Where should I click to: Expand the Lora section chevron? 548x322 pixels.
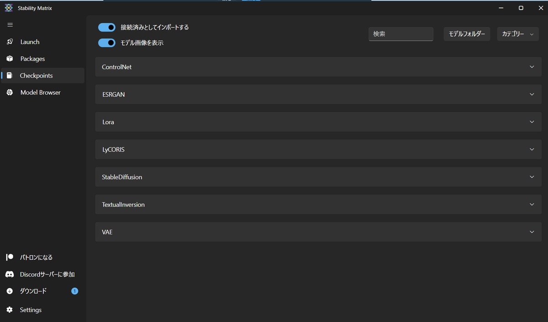[x=532, y=122]
